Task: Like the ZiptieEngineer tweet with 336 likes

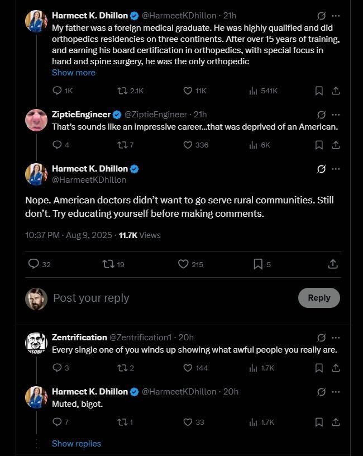Action: coord(188,145)
